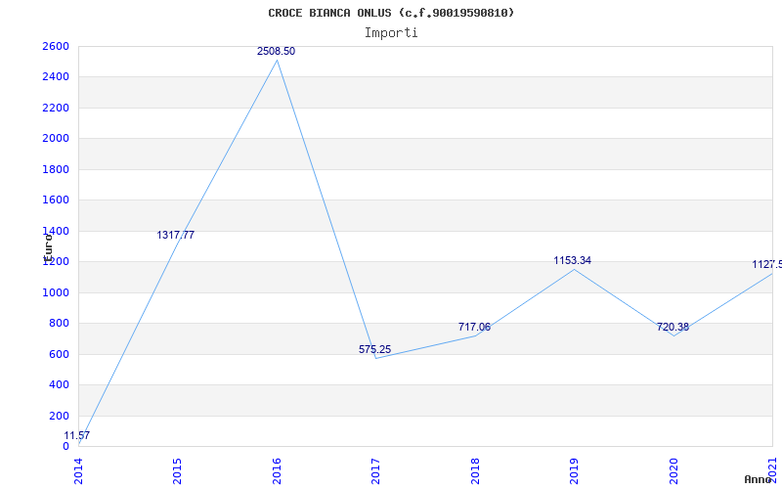782x489 pixels.
Task: Select the 11.57 data label
Action: [77, 435]
